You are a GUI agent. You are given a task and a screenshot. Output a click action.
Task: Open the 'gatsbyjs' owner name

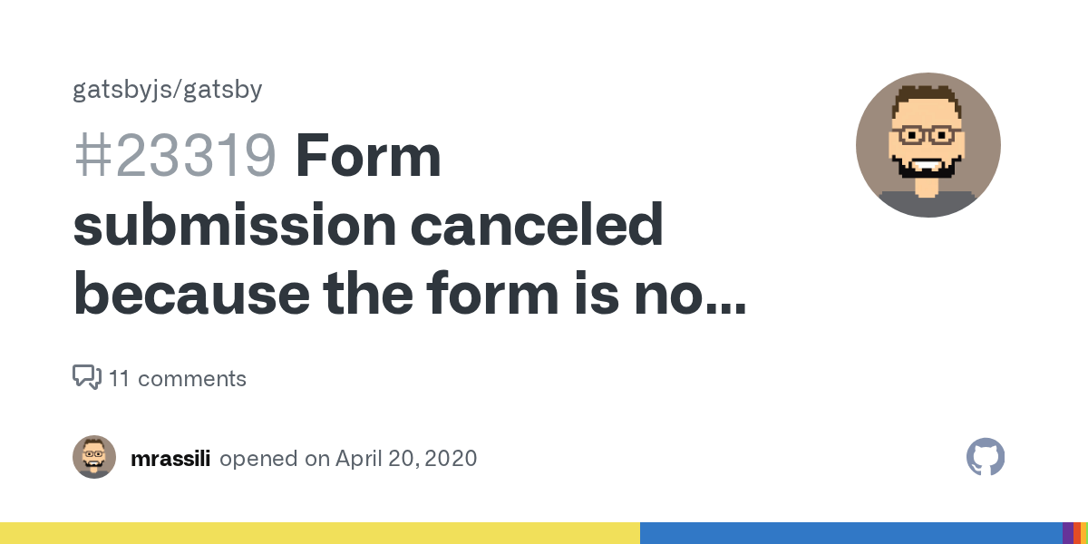124,90
